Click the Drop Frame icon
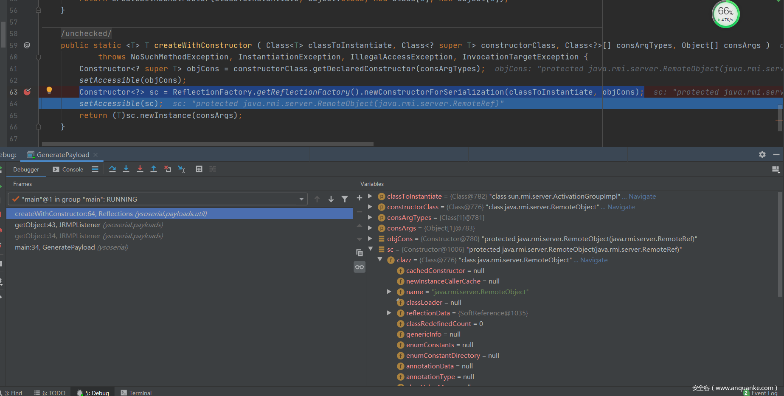 (168, 169)
